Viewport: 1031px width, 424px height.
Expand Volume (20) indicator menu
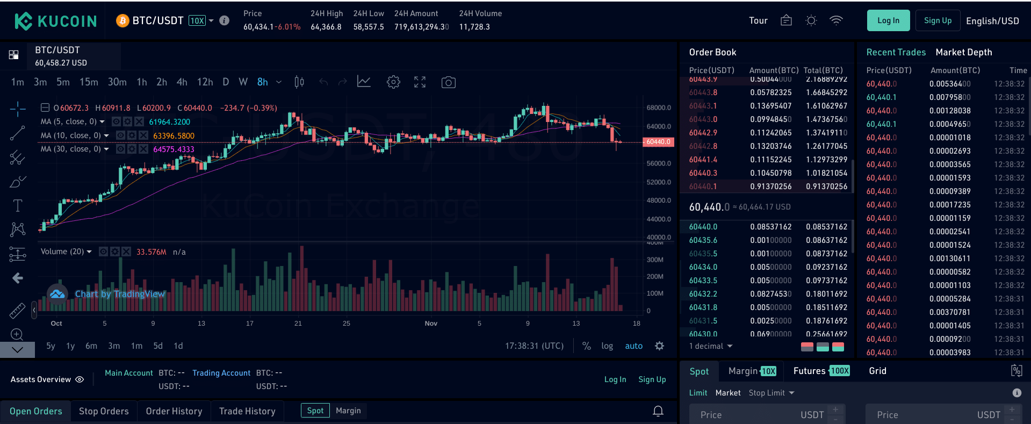pos(89,251)
